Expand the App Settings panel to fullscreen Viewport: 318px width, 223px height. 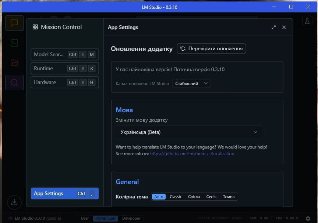[273, 27]
